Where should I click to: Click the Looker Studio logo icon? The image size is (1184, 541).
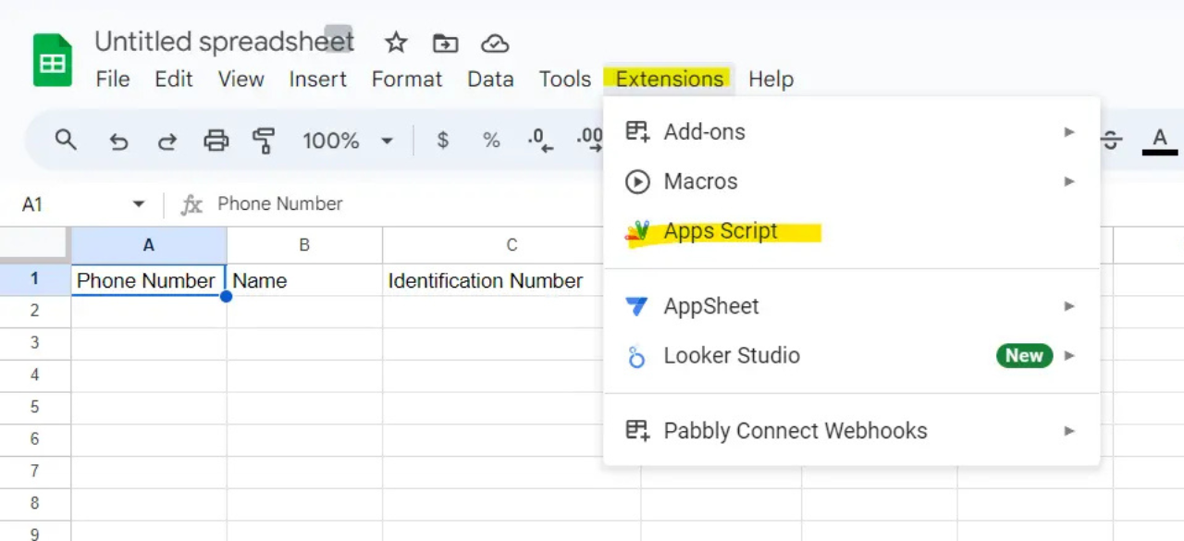[636, 356]
